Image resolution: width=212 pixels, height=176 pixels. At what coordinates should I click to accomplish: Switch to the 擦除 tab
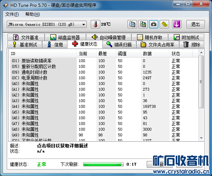[x=192, y=45]
